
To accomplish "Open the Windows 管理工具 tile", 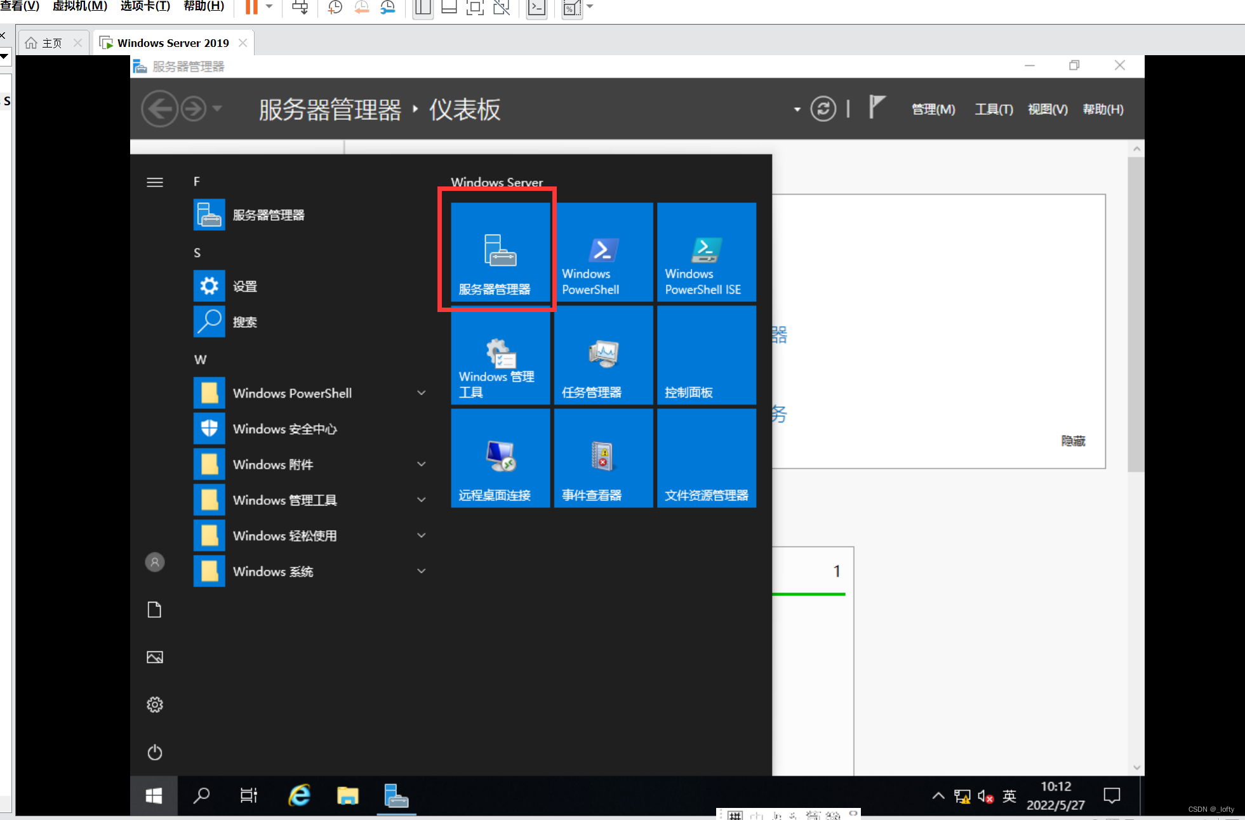I will (500, 355).
